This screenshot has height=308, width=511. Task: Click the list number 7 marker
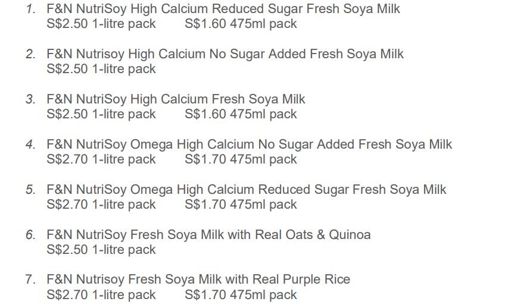tap(30, 279)
